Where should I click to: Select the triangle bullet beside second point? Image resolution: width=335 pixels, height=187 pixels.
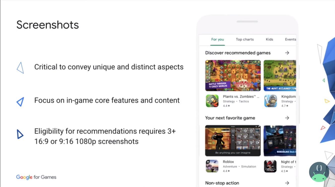(20, 102)
